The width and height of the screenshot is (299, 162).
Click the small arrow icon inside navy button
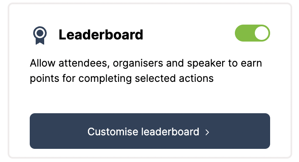coord(207,132)
